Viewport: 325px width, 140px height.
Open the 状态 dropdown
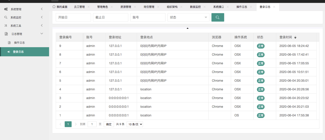[x=188, y=17]
